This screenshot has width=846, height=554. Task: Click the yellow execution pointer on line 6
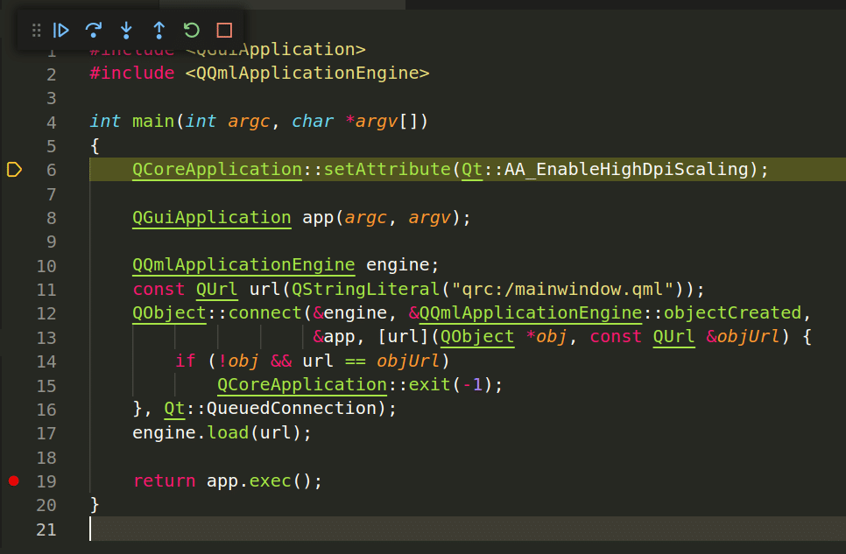click(x=14, y=170)
